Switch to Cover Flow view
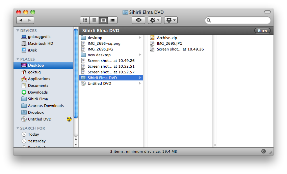287x174 pixels. pyautogui.click(x=112, y=20)
